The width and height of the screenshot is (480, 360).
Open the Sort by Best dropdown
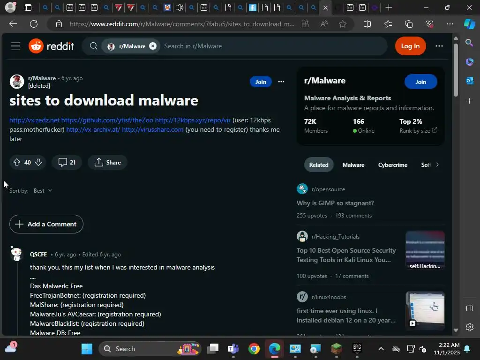[x=43, y=191]
